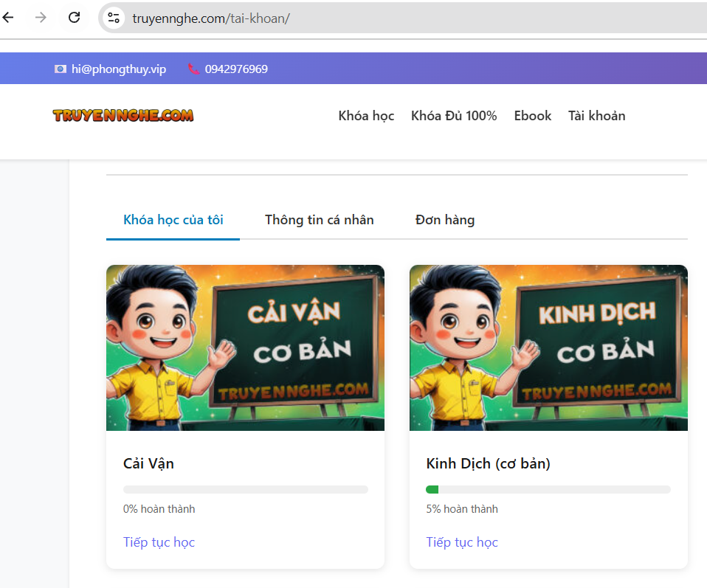Switch to the Đơn hàng tab

tap(445, 220)
